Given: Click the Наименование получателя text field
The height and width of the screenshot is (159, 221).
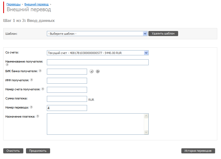Looking at the screenshot, I should click(x=98, y=62).
